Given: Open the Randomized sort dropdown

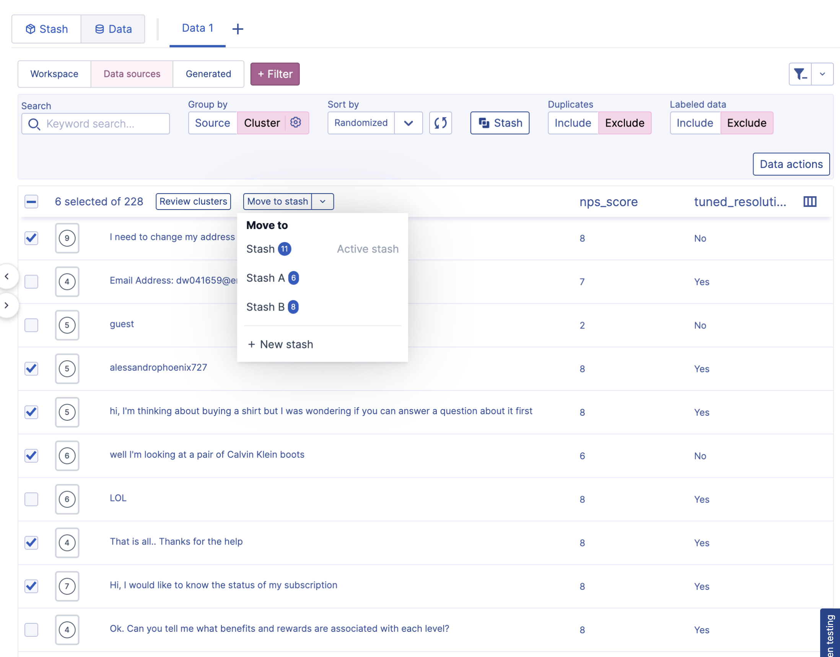Looking at the screenshot, I should coord(408,123).
